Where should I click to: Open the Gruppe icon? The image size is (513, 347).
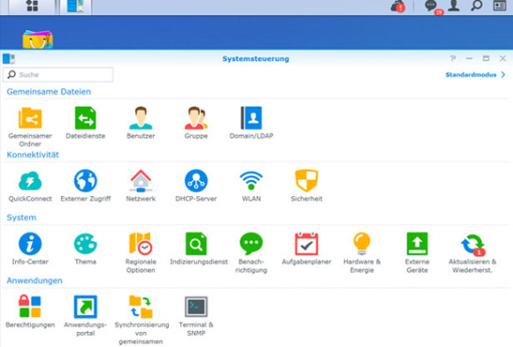(196, 118)
